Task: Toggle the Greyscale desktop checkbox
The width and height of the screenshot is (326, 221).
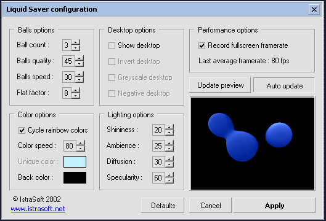Action: point(112,77)
